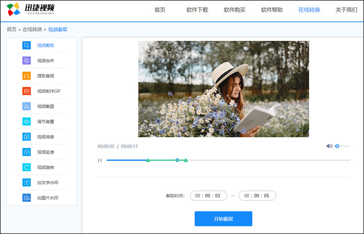The image size is (364, 234).
Task: Select 视频合并 text in sidebar
Action: coord(46,61)
